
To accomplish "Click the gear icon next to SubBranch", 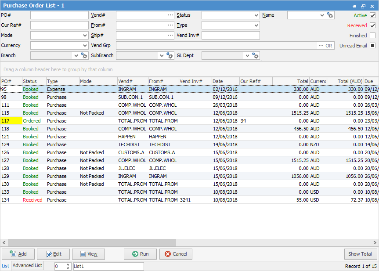I will [170, 56].
